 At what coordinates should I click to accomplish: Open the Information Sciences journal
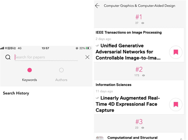113,85
